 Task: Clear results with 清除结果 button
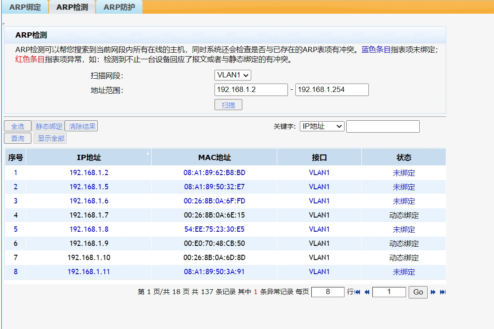[x=82, y=126]
